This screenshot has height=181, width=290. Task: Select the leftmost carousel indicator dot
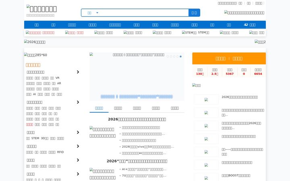point(168,56)
